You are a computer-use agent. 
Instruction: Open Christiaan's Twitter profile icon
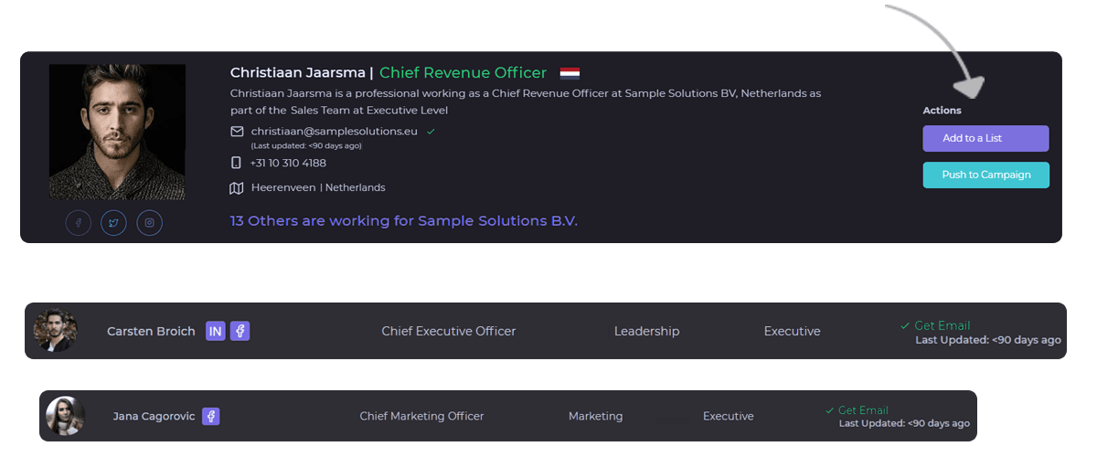[113, 223]
